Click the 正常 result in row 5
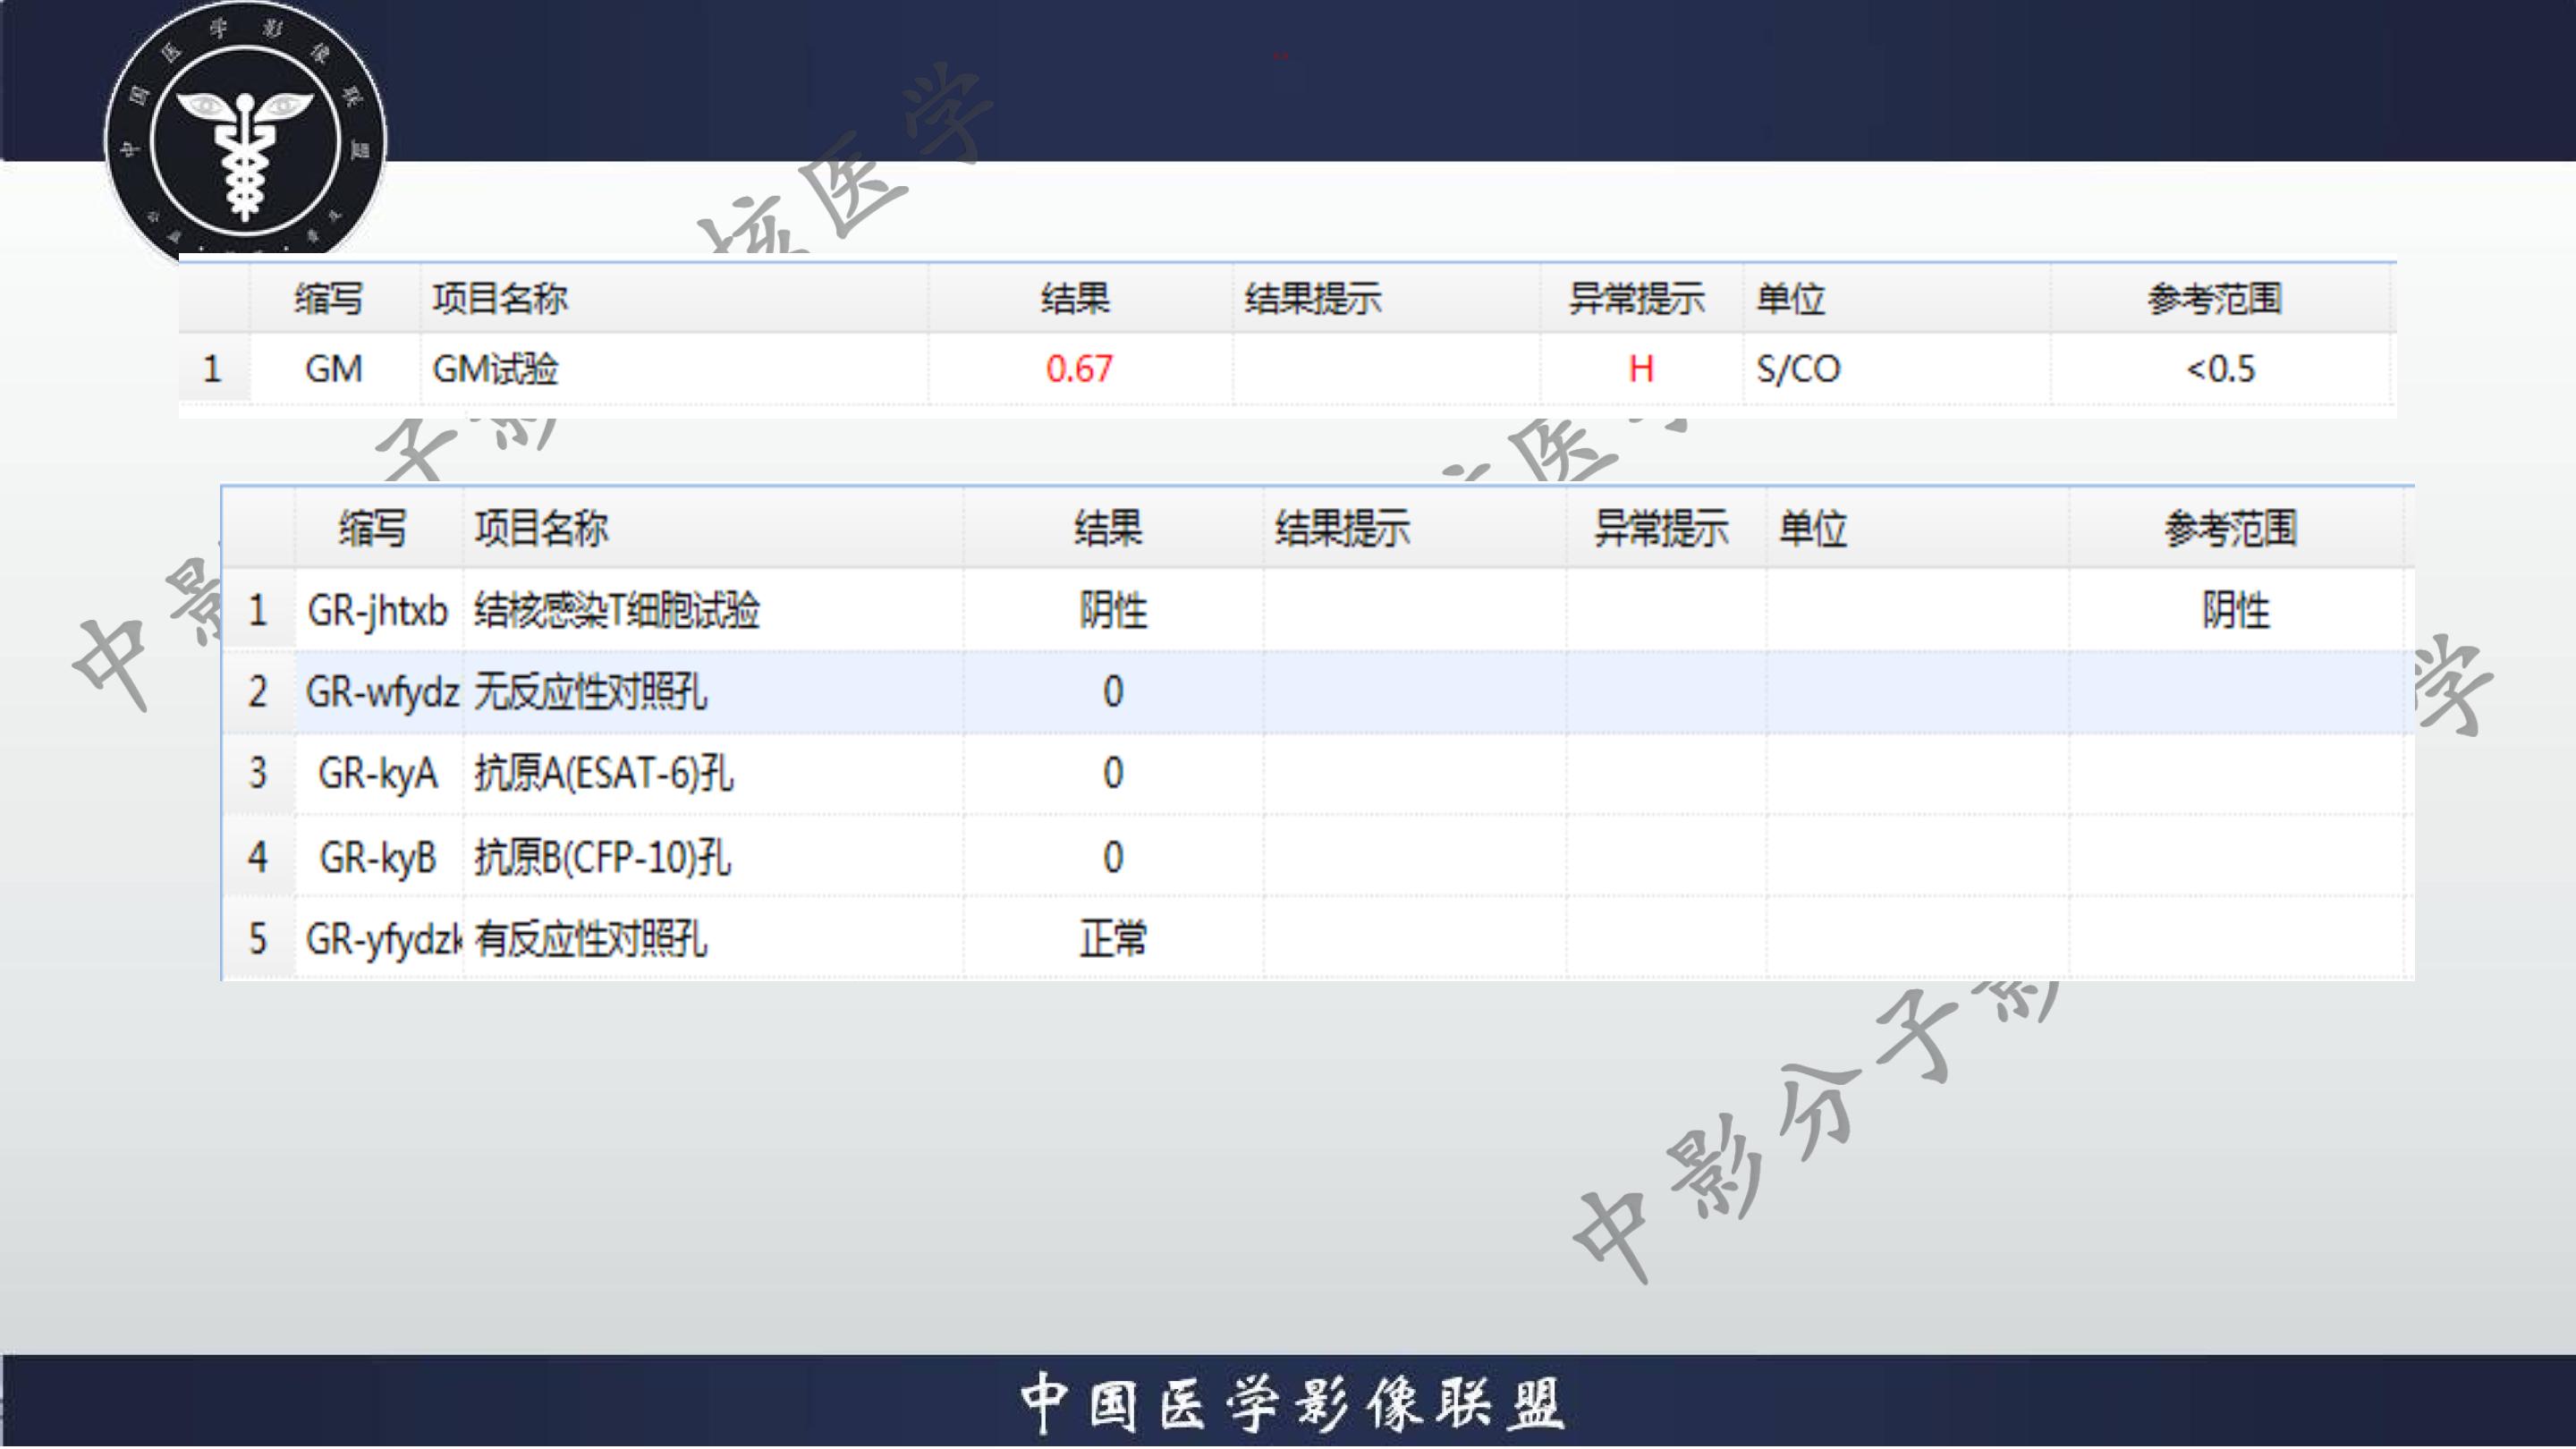Image resolution: width=2576 pixels, height=1449 pixels. [1113, 939]
